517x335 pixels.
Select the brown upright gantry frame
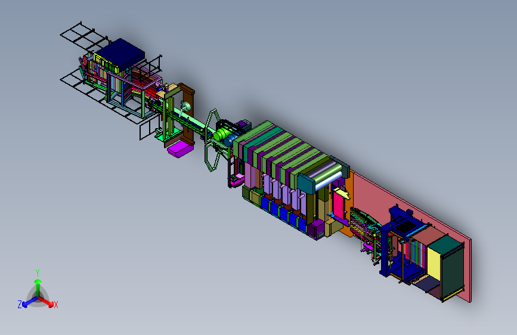(188, 114)
